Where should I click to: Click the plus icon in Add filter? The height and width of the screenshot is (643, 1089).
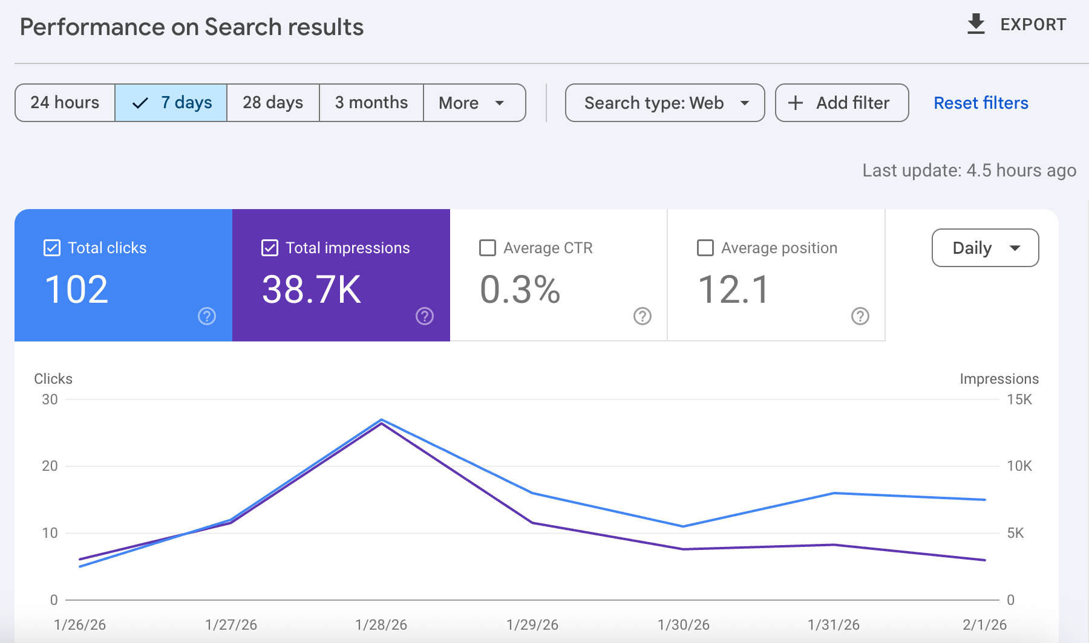tap(796, 103)
